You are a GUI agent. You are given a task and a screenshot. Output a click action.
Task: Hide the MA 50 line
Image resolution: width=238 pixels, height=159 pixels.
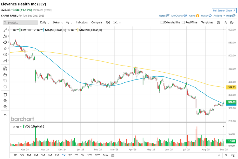coord(38,30)
